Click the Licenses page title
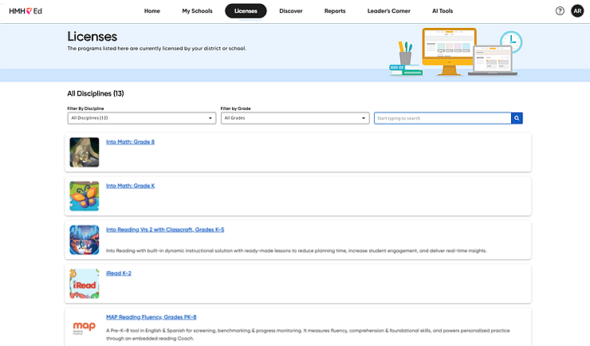Image resolution: width=590 pixels, height=346 pixels. (92, 37)
